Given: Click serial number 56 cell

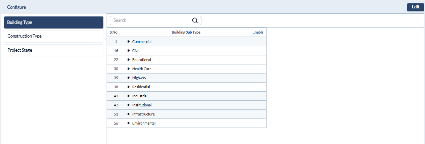Looking at the screenshot, I should [x=116, y=123].
